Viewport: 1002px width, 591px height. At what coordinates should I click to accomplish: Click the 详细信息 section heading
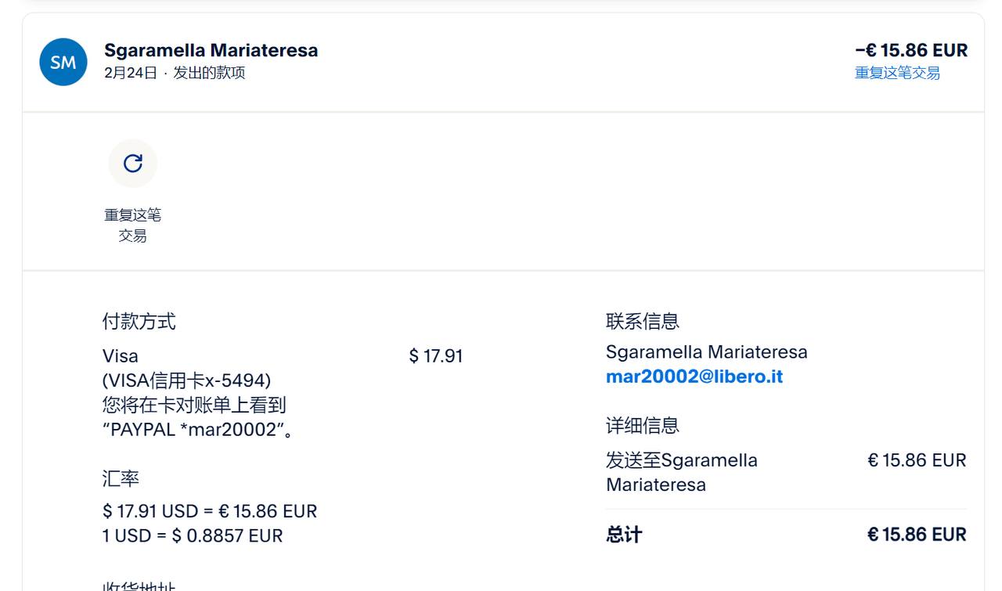click(x=642, y=426)
